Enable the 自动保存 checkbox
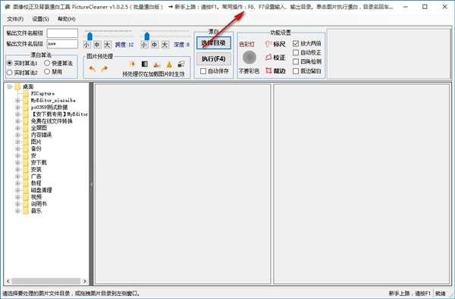 [203, 70]
